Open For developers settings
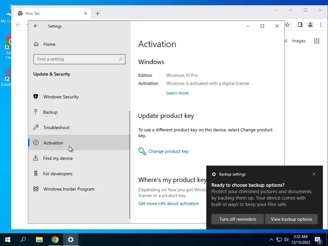Image resolution: width=328 pixels, height=246 pixels. coord(79,174)
